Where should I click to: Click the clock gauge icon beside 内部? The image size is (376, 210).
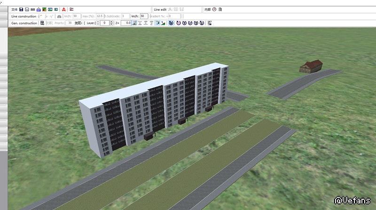(x=214, y=9)
